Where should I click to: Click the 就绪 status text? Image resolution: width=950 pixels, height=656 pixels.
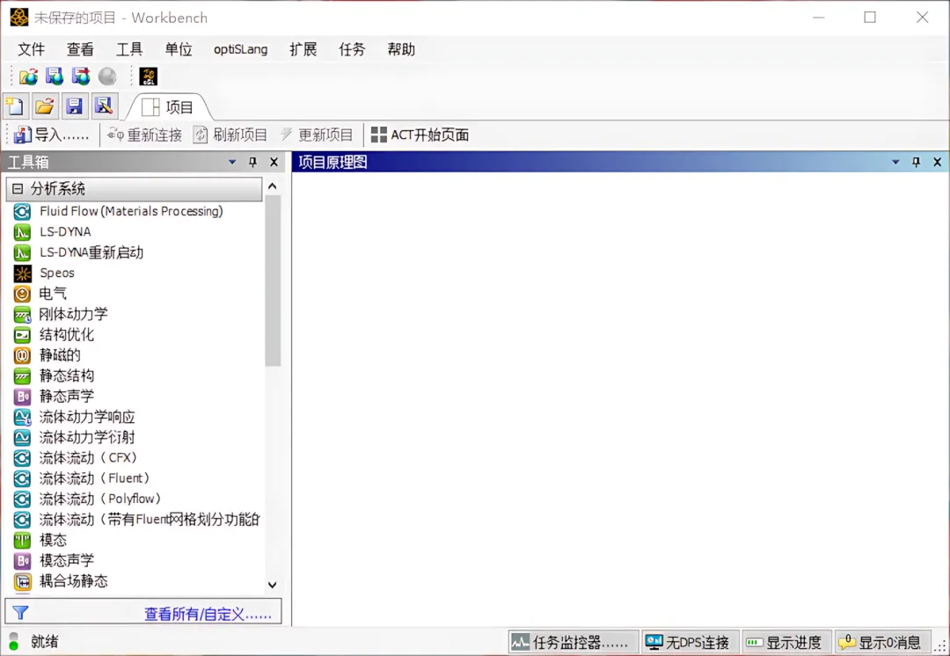[x=45, y=641]
